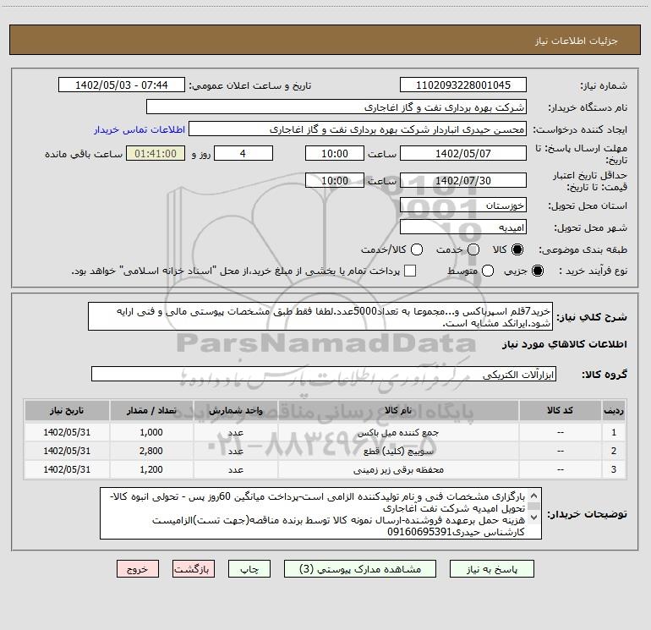The height and width of the screenshot is (630, 651).
Task: Click quantity cell 1,200
Action: pyautogui.click(x=151, y=469)
